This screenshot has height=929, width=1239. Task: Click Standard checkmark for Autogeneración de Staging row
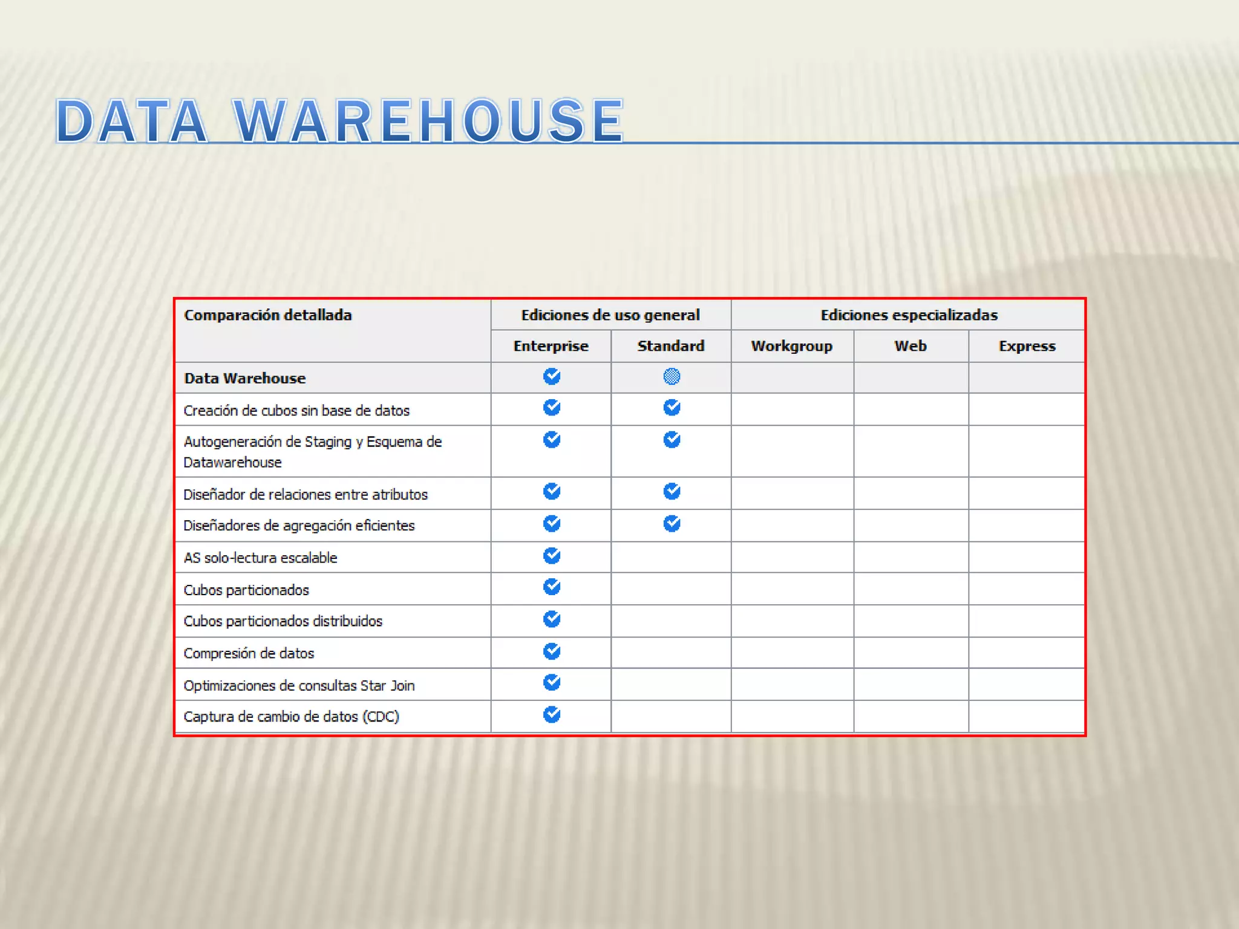[x=672, y=440]
